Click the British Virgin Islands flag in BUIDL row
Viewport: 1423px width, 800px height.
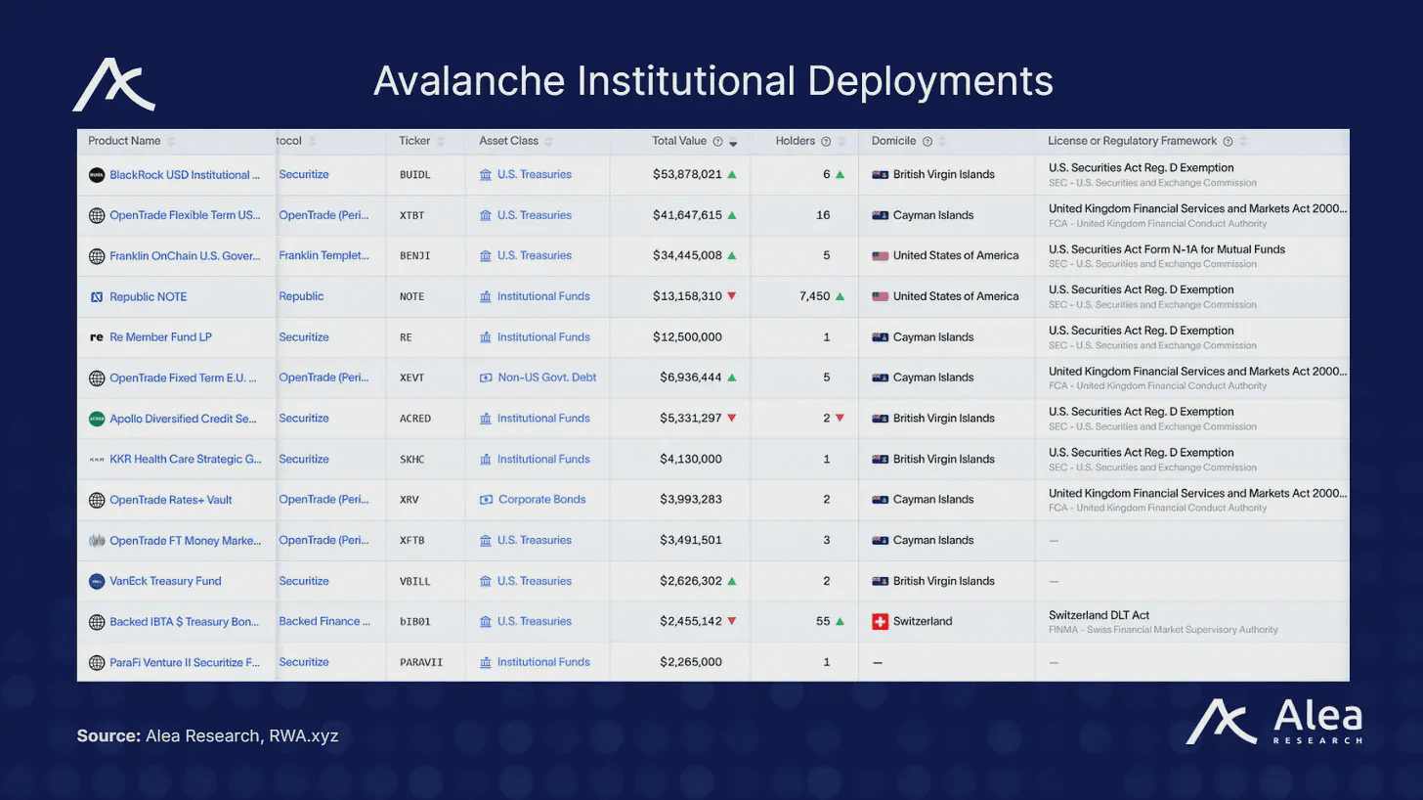[880, 175]
